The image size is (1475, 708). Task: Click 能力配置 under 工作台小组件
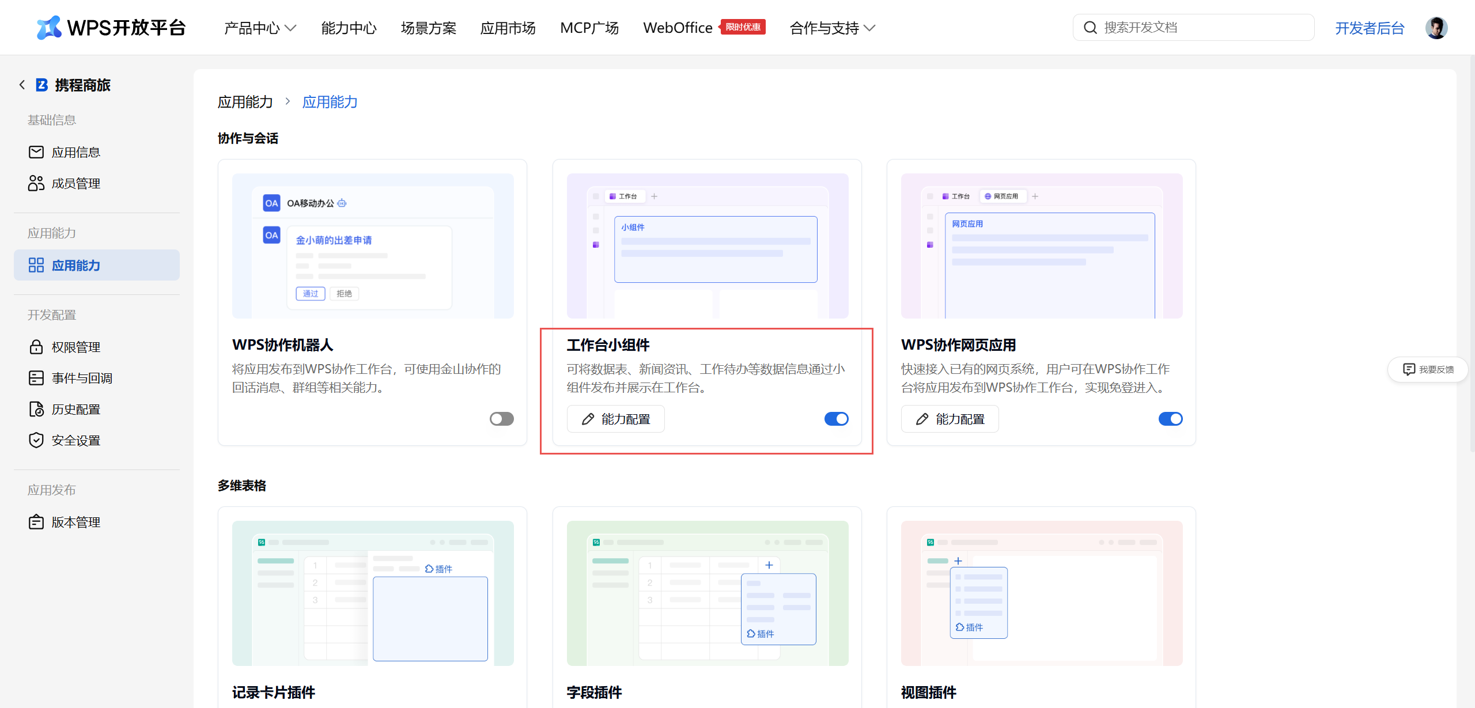coord(615,419)
